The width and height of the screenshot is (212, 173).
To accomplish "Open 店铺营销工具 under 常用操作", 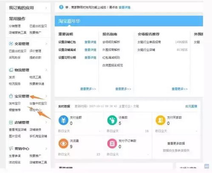I will [17, 33].
